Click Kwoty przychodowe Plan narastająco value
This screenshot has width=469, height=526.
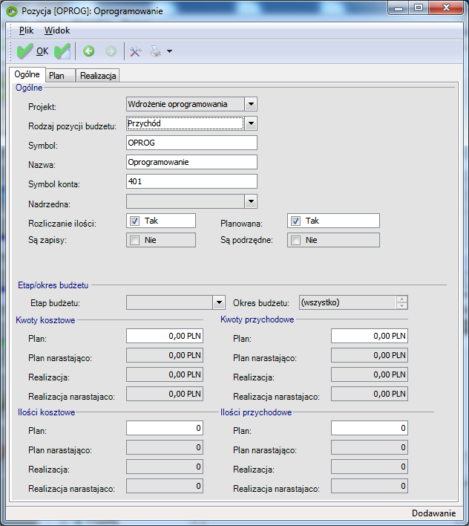[x=370, y=355]
